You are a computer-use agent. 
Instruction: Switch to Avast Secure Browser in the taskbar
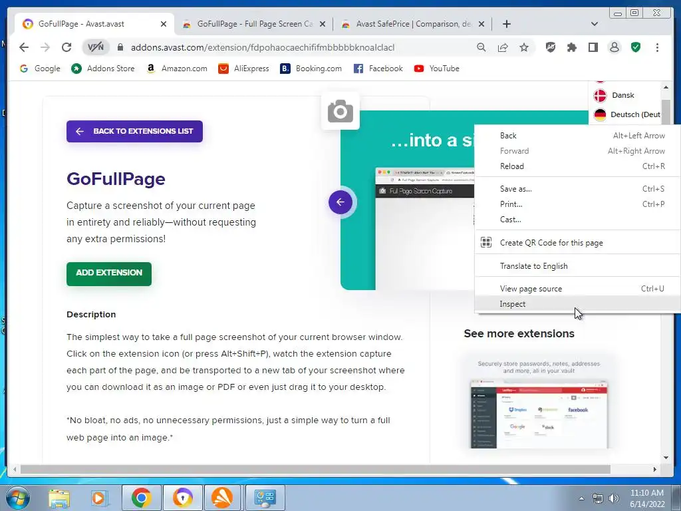click(182, 498)
